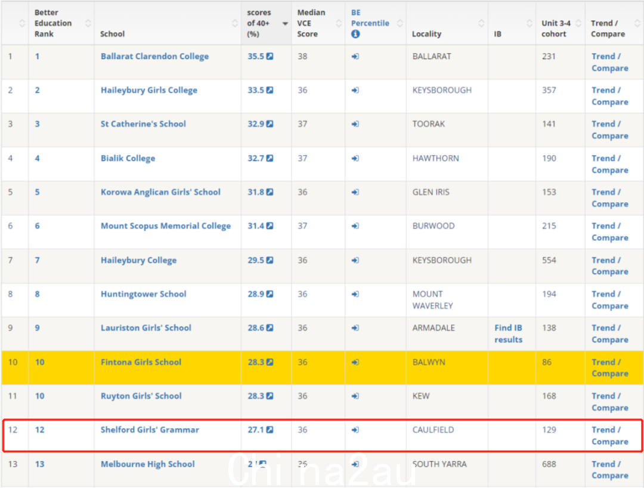Open external link icon beside 35.5 score
The height and width of the screenshot is (488, 644).
[x=270, y=56]
